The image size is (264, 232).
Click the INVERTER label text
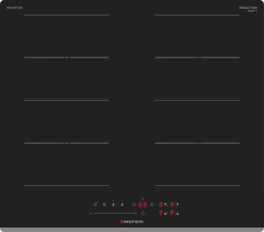14,8
